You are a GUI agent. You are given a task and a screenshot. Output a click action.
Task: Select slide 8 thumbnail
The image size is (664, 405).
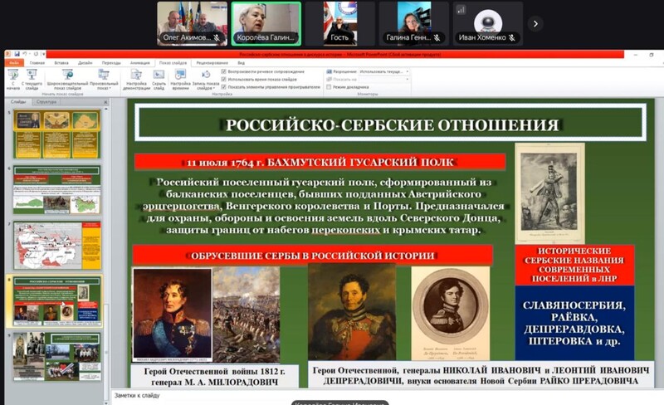57,301
